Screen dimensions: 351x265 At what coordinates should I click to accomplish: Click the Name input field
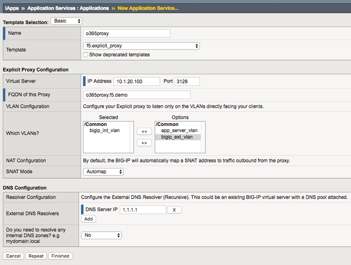(x=126, y=33)
